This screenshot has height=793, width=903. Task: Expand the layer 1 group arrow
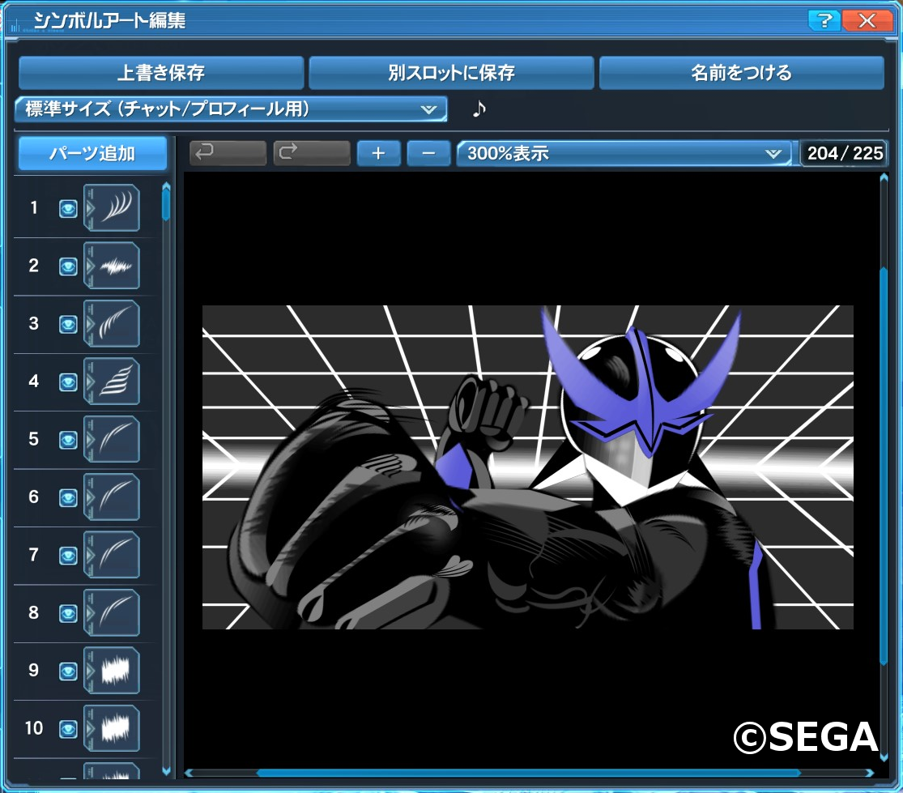coord(89,208)
